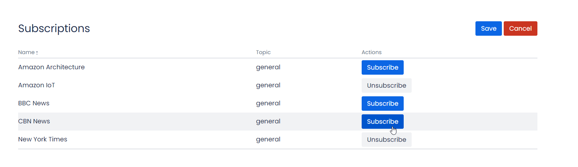Click the Topic column header
The image size is (578, 167).
pyautogui.click(x=263, y=52)
